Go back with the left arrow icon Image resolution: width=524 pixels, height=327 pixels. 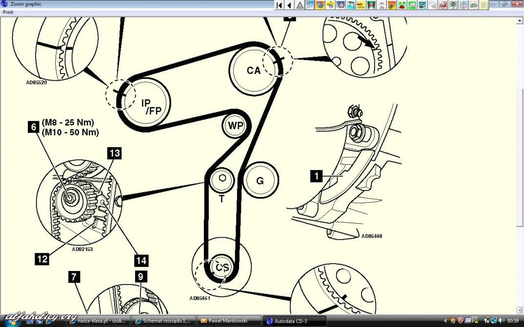(x=289, y=5)
